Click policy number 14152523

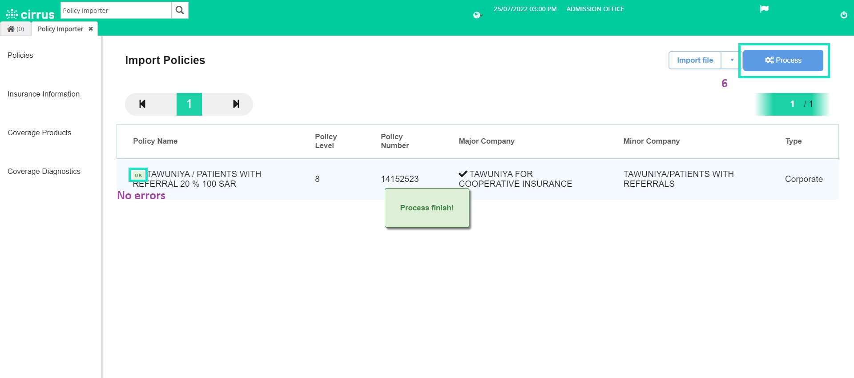point(400,179)
